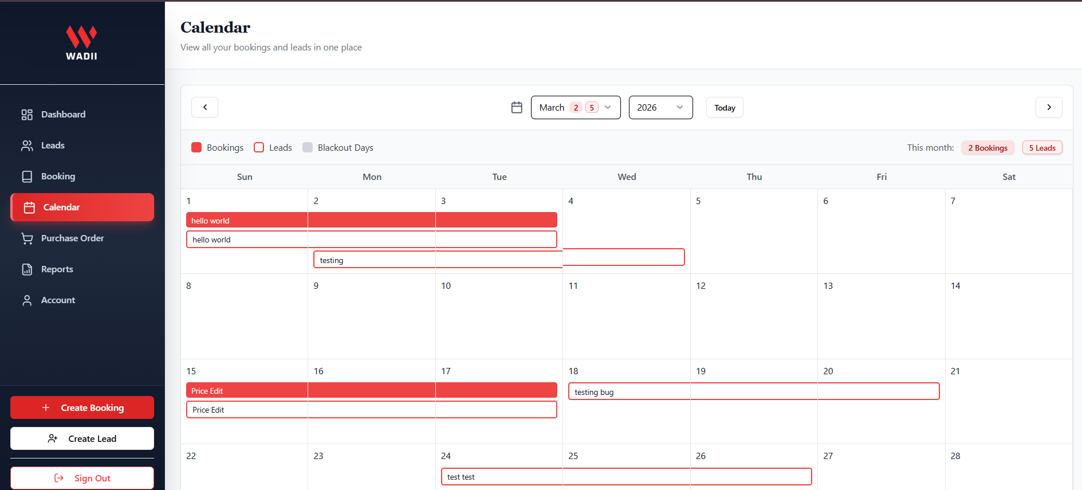The width and height of the screenshot is (1082, 490).
Task: Select March 5 day cell
Action: (x=754, y=231)
